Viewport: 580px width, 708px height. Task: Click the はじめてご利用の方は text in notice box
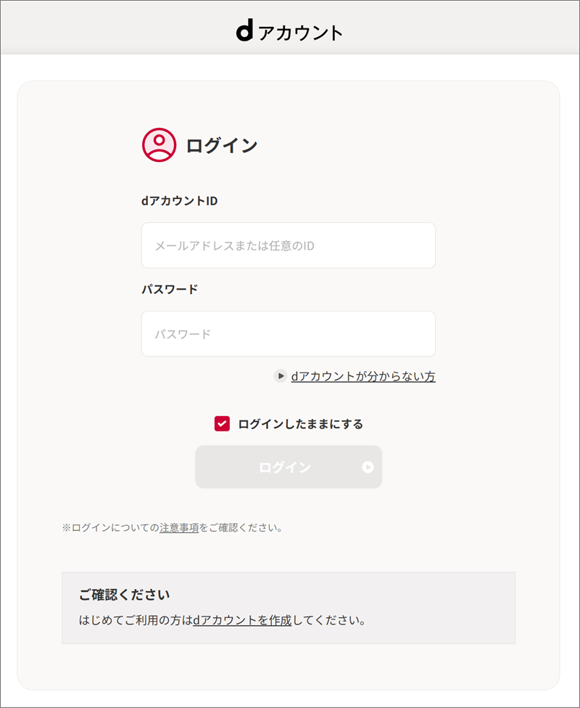tap(136, 620)
